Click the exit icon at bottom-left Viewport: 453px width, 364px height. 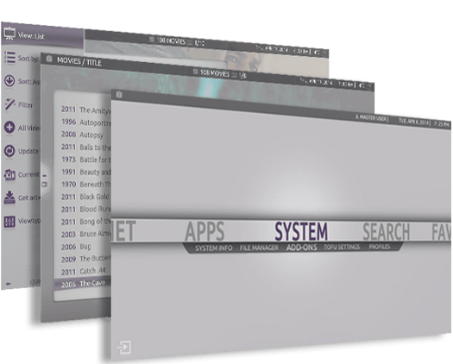(x=124, y=347)
